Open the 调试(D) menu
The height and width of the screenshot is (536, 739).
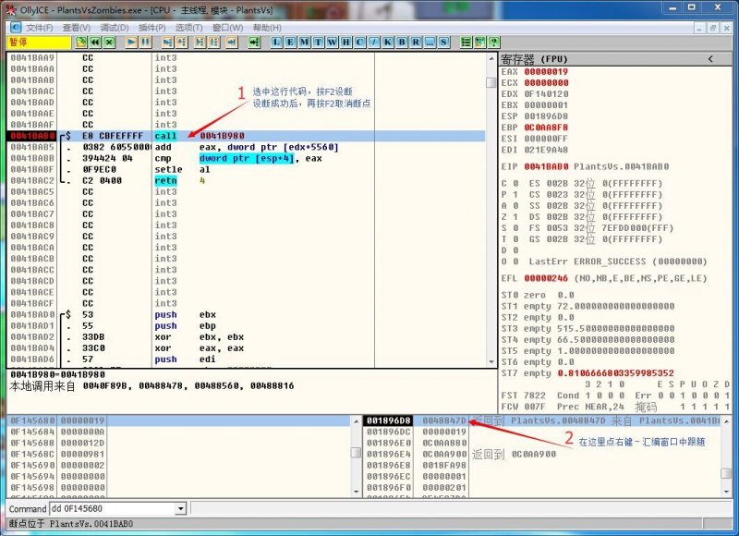[115, 28]
